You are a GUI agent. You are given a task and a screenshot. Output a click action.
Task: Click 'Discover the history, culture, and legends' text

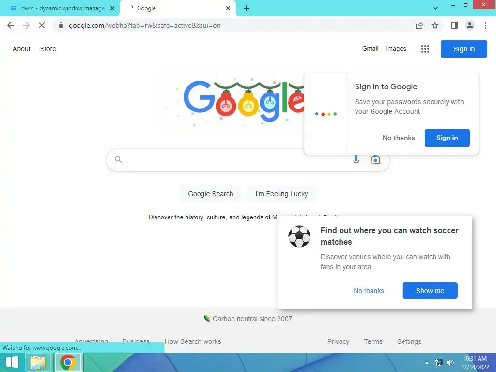tap(210, 217)
